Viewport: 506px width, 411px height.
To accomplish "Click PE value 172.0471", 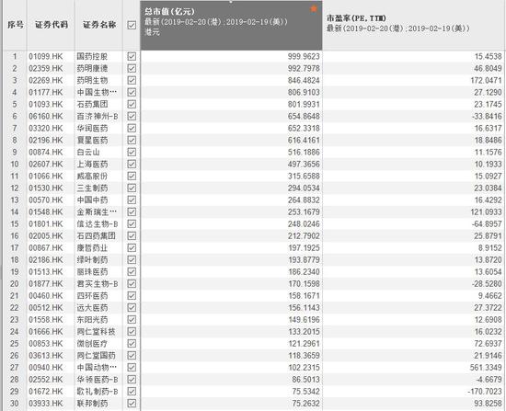I will point(486,80).
